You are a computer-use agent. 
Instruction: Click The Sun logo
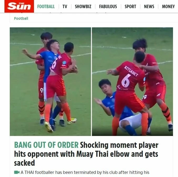[19, 6]
